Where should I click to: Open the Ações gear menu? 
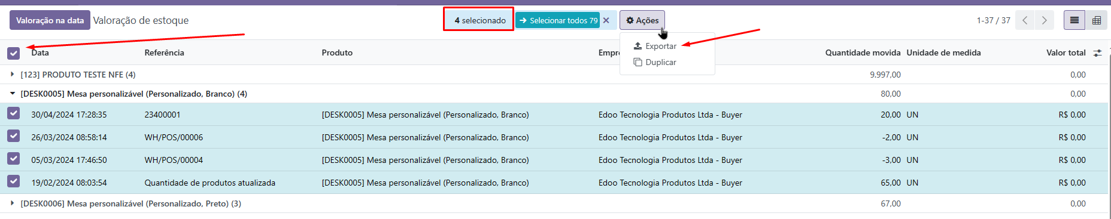point(642,20)
